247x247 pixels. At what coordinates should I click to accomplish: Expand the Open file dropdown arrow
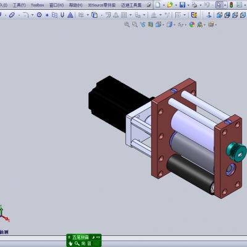coord(176,5)
